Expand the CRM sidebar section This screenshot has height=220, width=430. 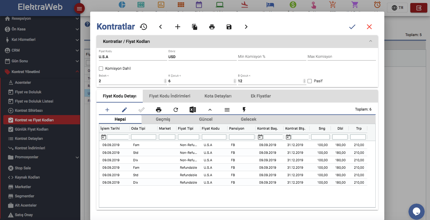[x=40, y=50]
